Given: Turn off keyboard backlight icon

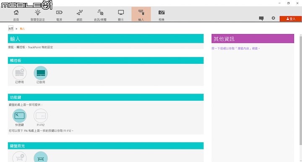Looking at the screenshot, I should 19,157.
